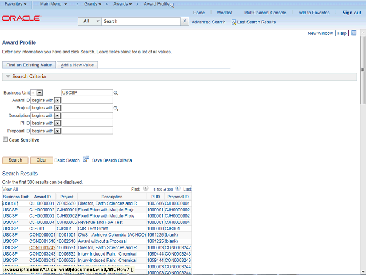Show next results page arrow
The height and width of the screenshot is (275, 366).
click(x=178, y=188)
